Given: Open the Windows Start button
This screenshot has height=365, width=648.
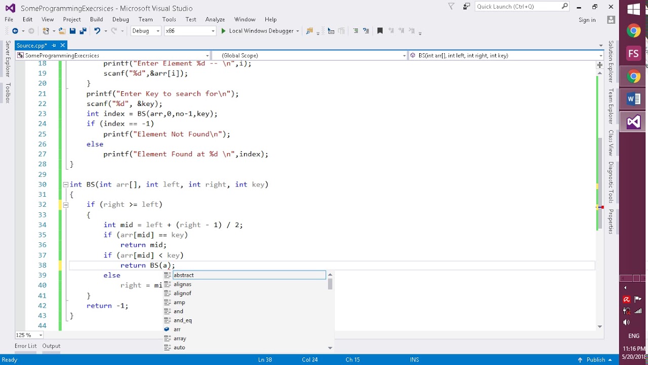Looking at the screenshot, I should [634, 10].
